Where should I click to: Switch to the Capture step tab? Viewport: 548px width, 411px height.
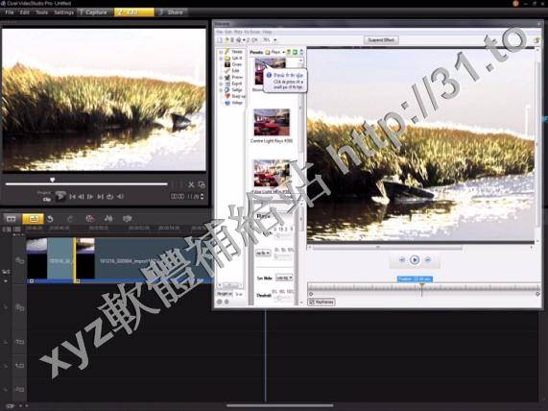pyautogui.click(x=95, y=12)
